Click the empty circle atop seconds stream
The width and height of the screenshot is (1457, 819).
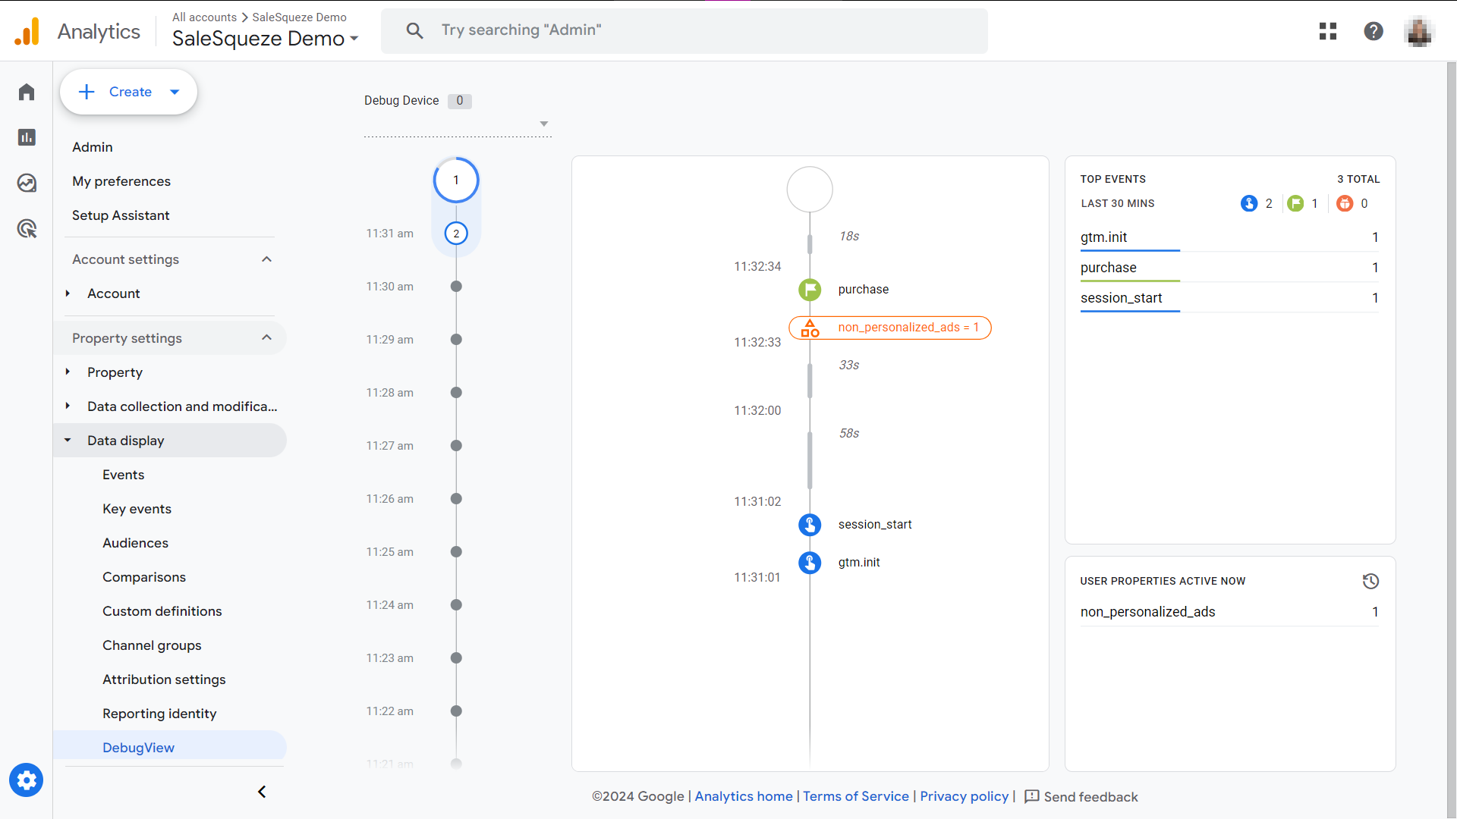[810, 190]
